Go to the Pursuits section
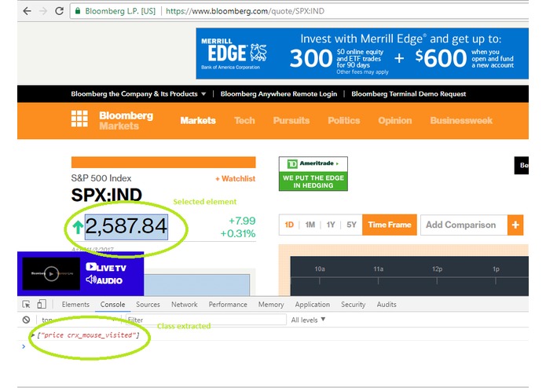Screen dimensions: 546x388 pyautogui.click(x=291, y=120)
